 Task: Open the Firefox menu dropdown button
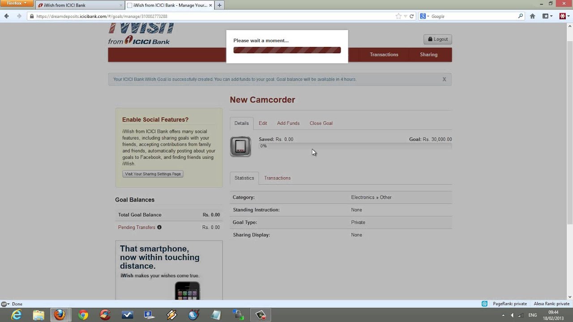pos(17,3)
